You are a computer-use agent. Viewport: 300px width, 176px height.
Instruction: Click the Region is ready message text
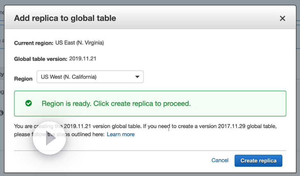tap(116, 103)
